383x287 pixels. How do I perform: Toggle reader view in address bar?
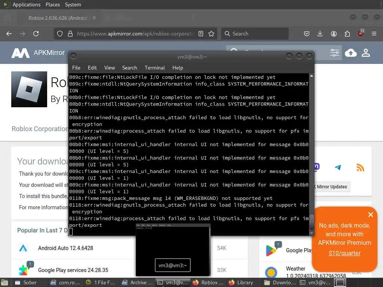click(201, 34)
